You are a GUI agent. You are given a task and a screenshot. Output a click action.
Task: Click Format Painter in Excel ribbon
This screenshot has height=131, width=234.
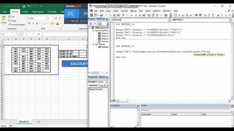(16, 25)
